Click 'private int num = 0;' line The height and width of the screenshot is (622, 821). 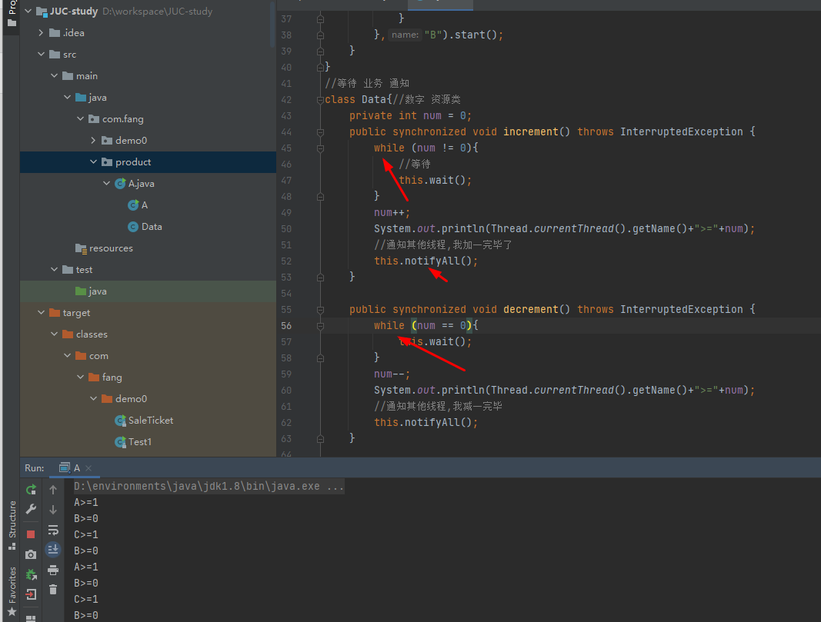coord(411,115)
